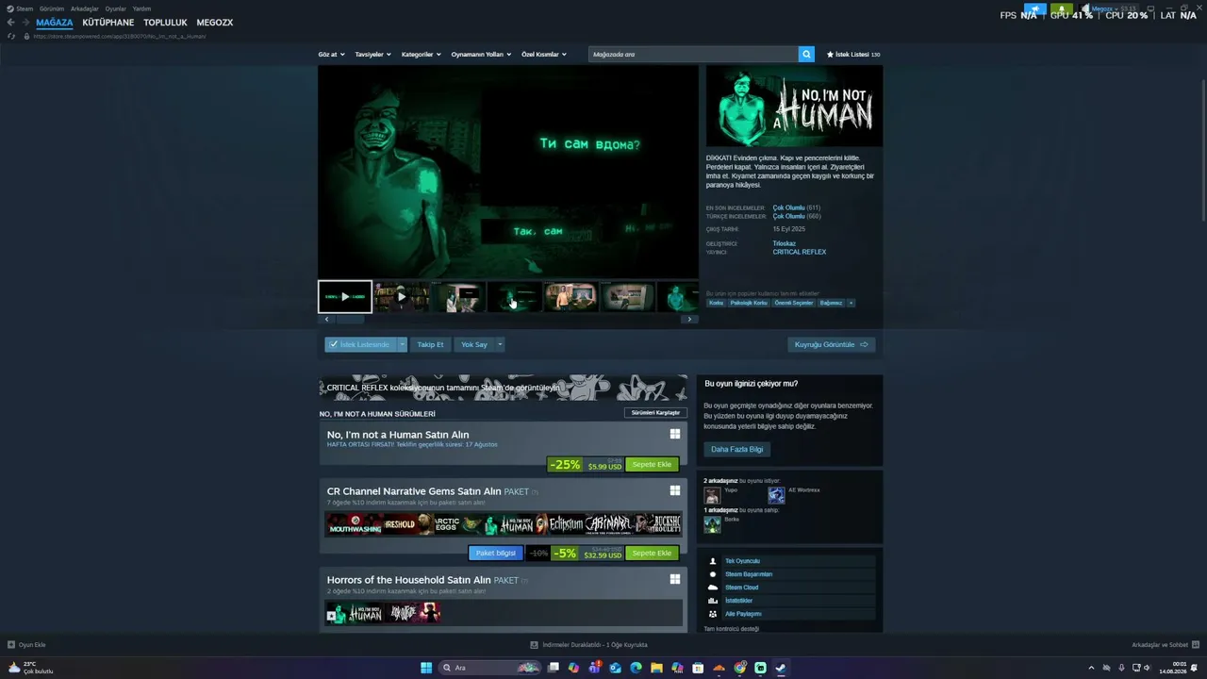Go forward with the Steam forward arrow
The image size is (1207, 679).
(25, 23)
